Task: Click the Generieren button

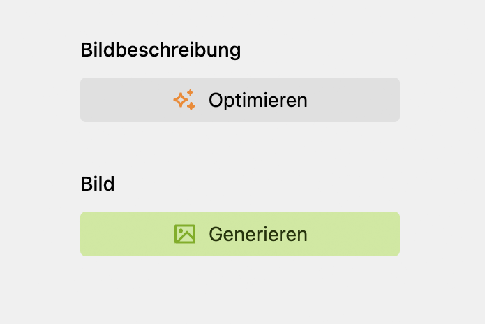Action: (239, 234)
